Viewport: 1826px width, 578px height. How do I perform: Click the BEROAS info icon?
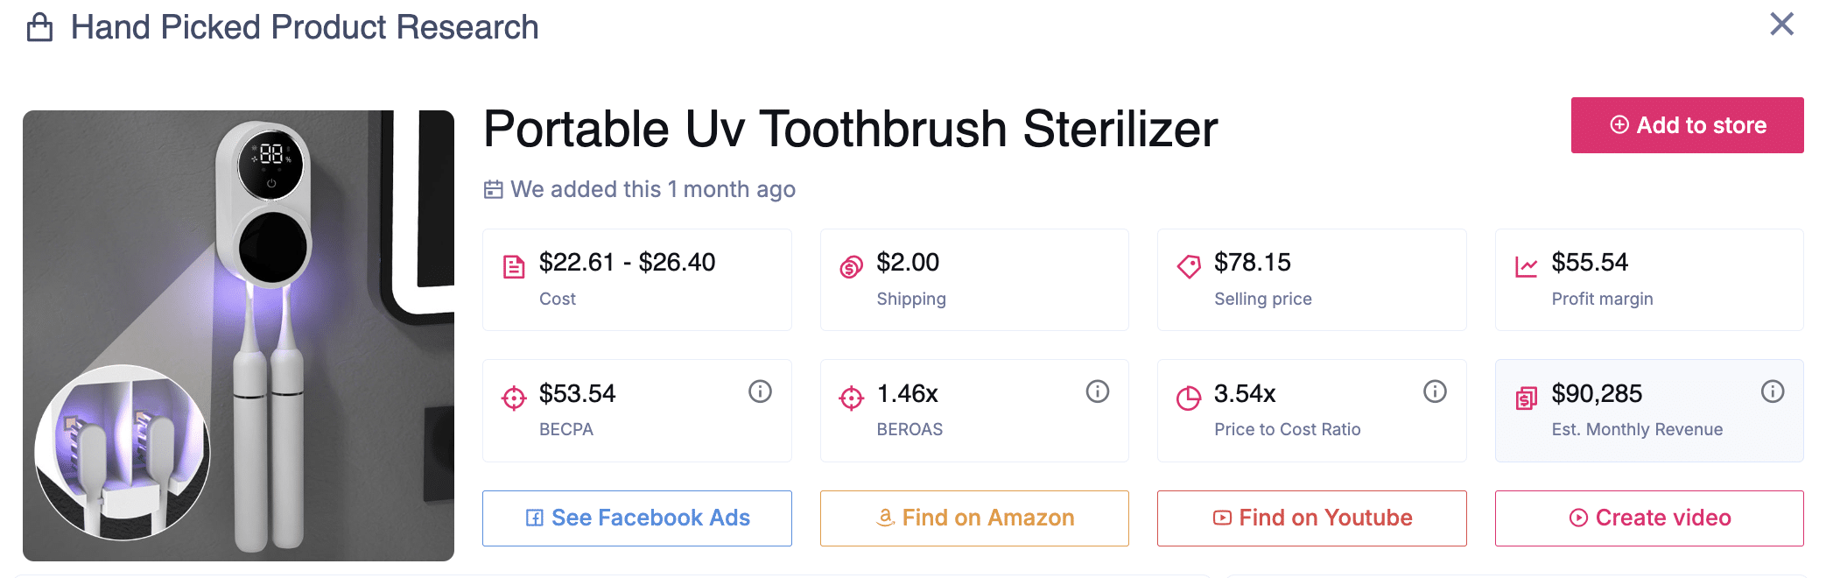pos(1097,391)
